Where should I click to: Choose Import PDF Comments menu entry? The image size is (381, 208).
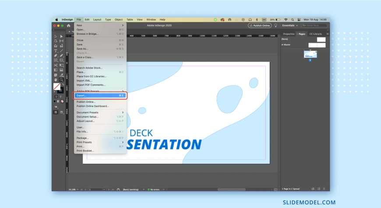pyautogui.click(x=100, y=85)
